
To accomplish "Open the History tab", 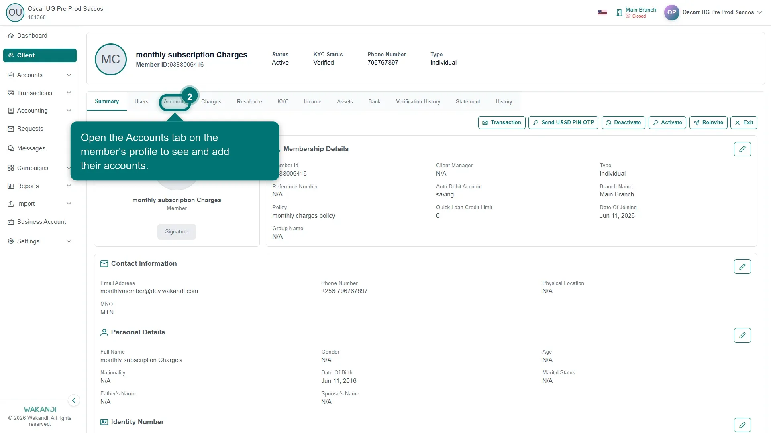I will click(504, 102).
